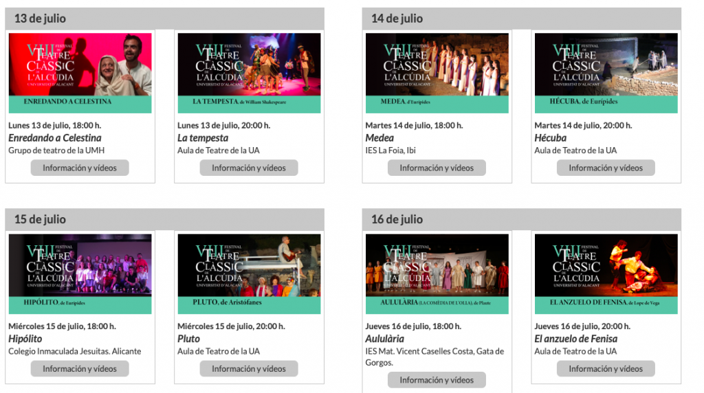Click Miércoles 15 de julio, 18:00 h. text
Viewport: 704px width, 393px height.
click(x=62, y=326)
